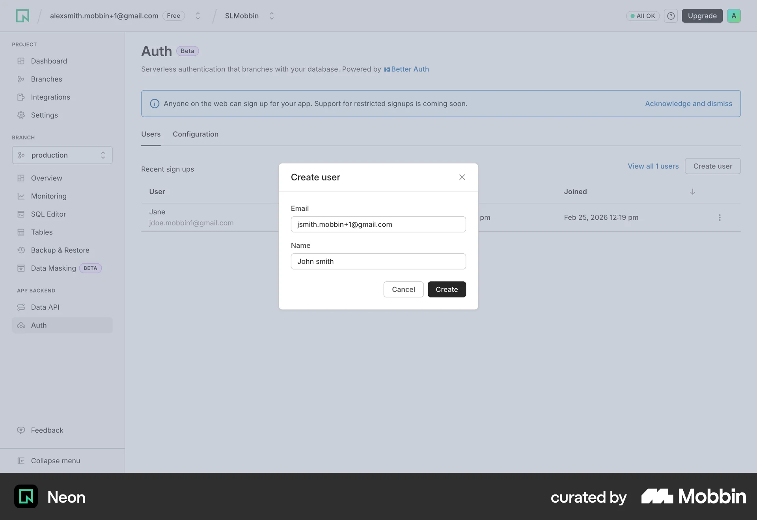
Task: Click the alexsmith.mobbin+1@gmail.com account name
Action: [x=104, y=16]
